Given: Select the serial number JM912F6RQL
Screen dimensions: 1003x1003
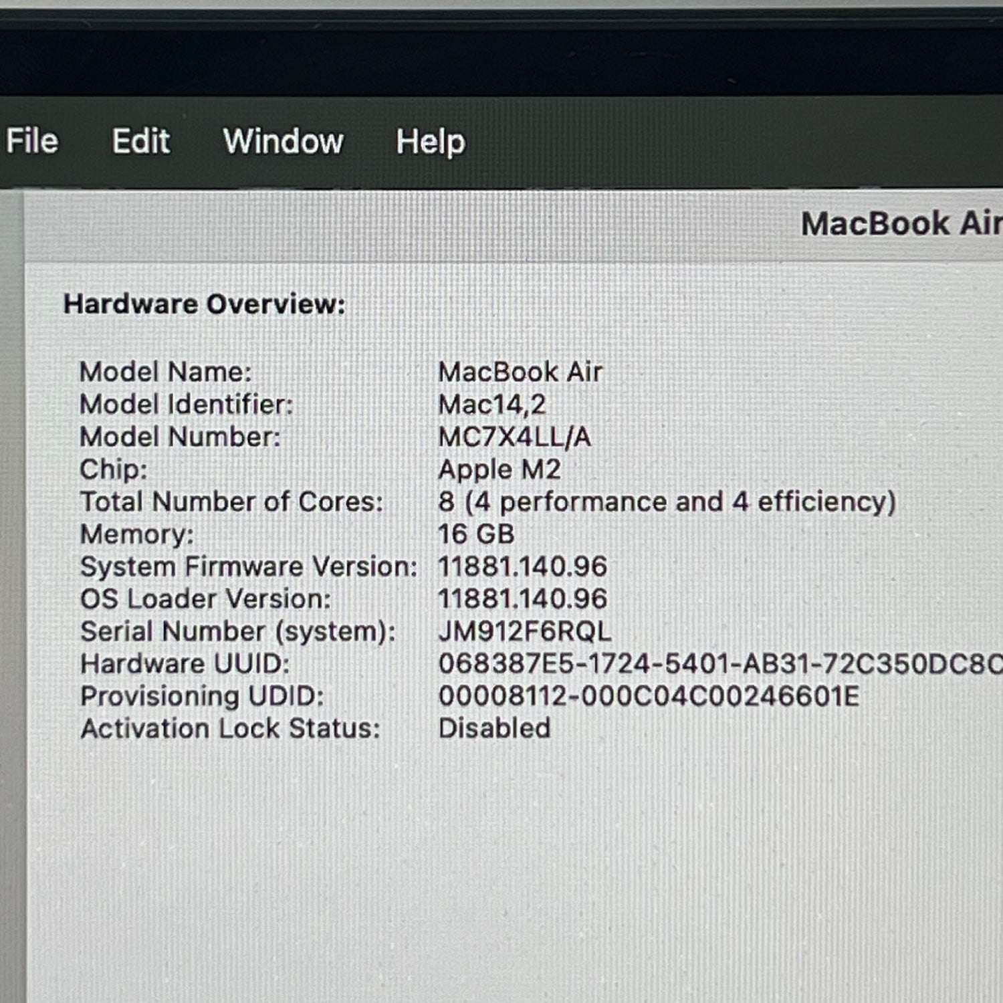Looking at the screenshot, I should [x=525, y=631].
